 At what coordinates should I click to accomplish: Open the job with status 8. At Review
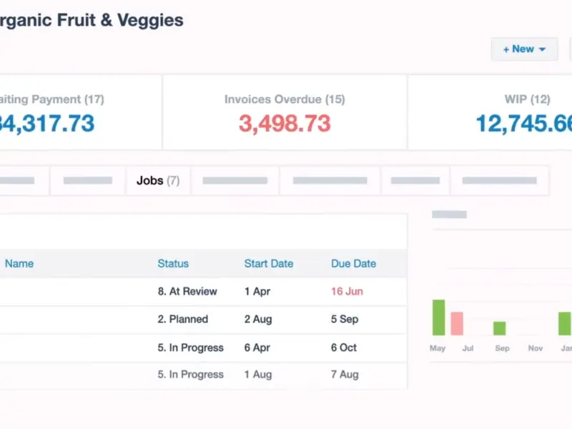[187, 291]
